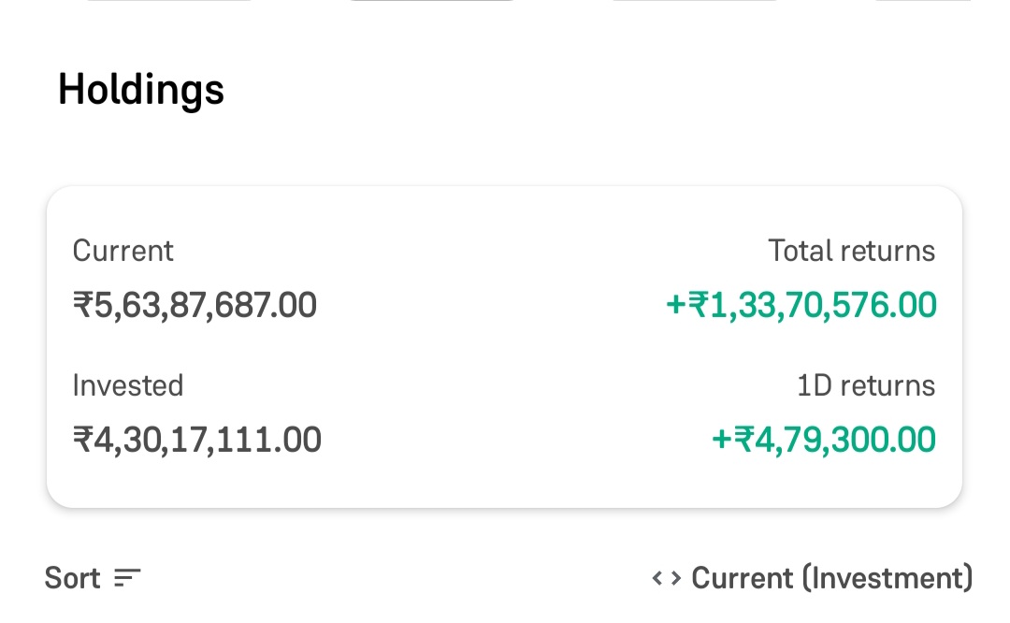Screen dimensions: 1010x623
Task: Click rupee symbol in Invested amount
Action: click(x=82, y=440)
